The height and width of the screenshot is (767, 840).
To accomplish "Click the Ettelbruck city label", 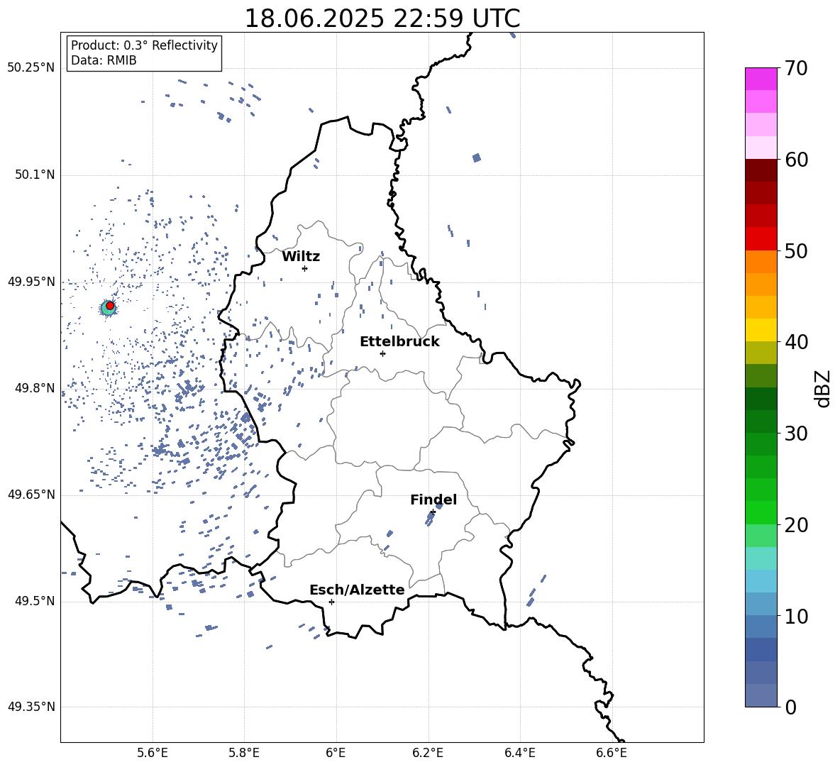I will point(399,342).
